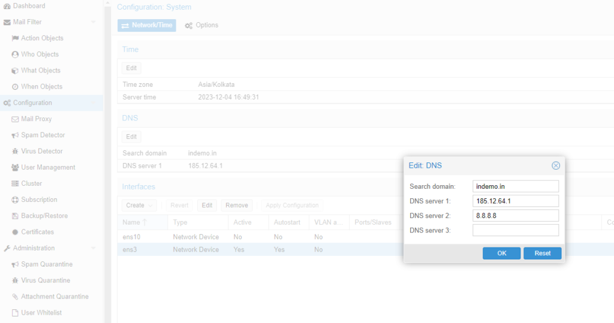Close the Edit: DNS dialog
Screen dimensions: 614x323
[x=556, y=165]
